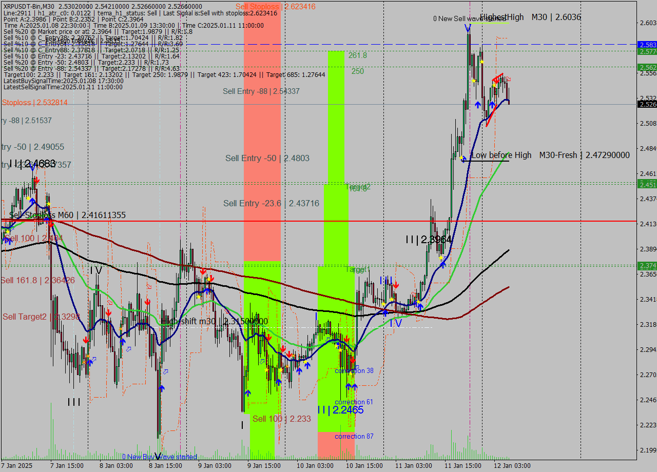Select 'Low before High M30-Fresh | 2.47290000' label
The image size is (657, 472).
coord(550,155)
